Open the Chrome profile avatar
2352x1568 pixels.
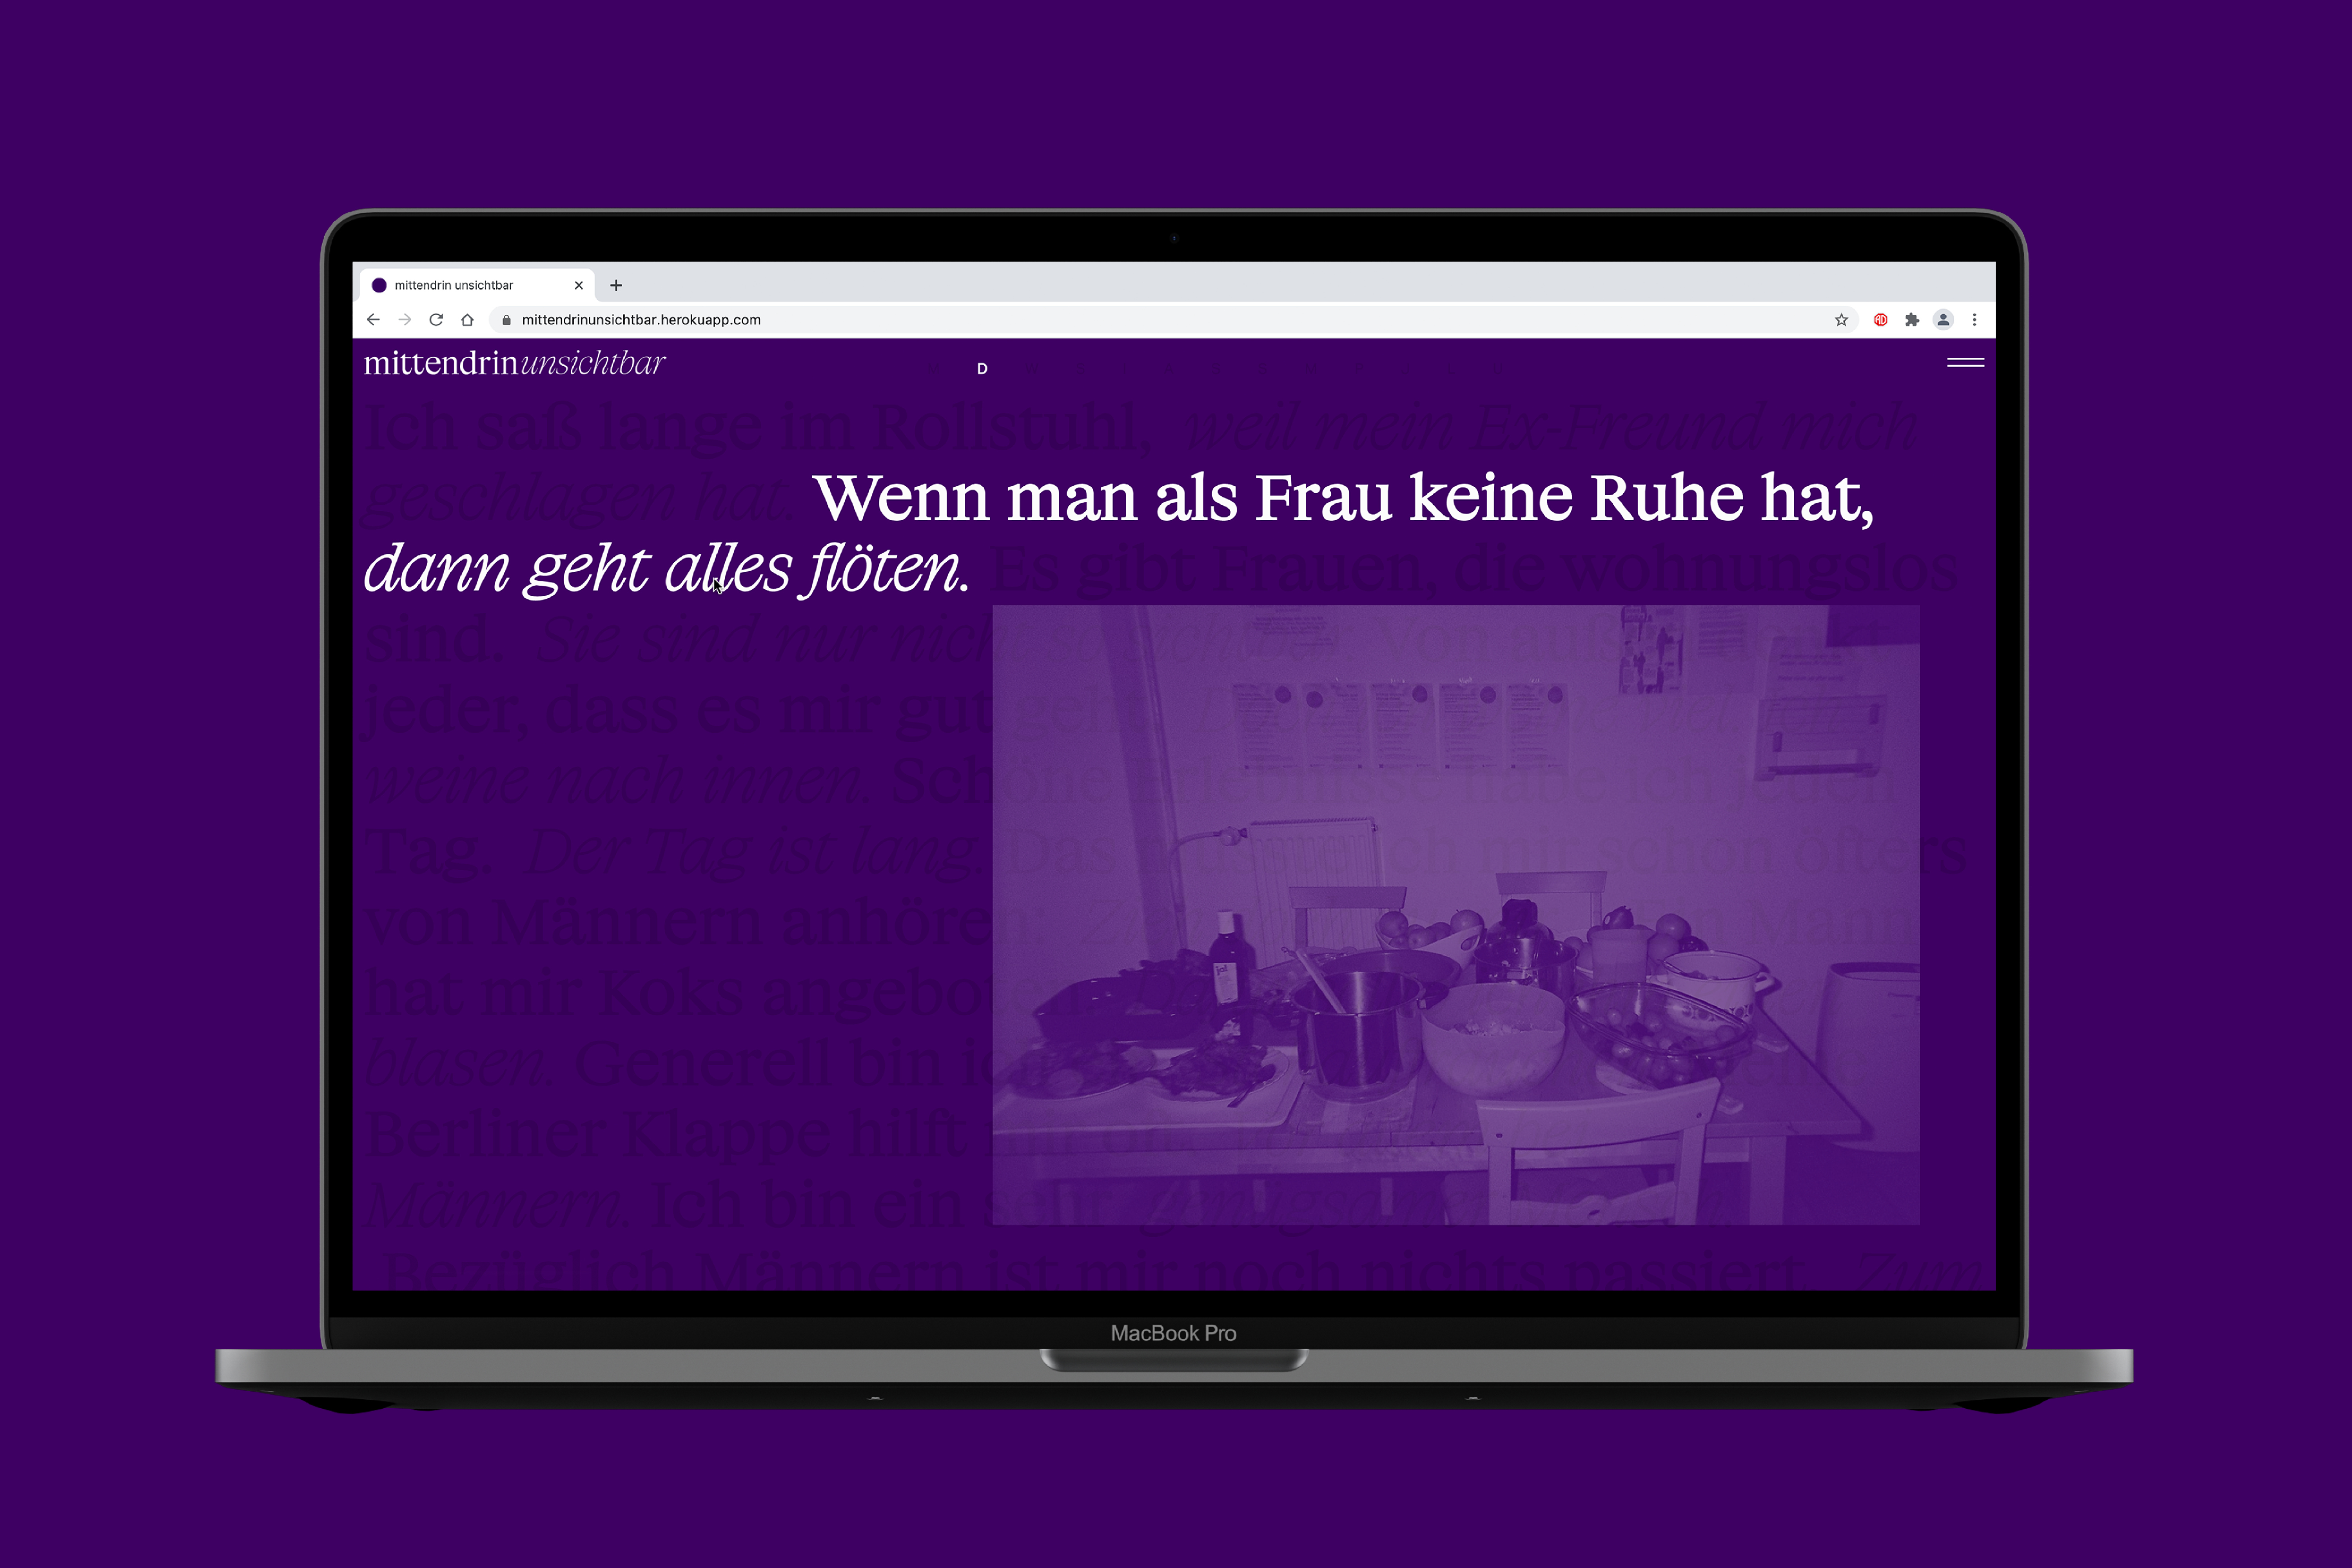[x=1943, y=320]
